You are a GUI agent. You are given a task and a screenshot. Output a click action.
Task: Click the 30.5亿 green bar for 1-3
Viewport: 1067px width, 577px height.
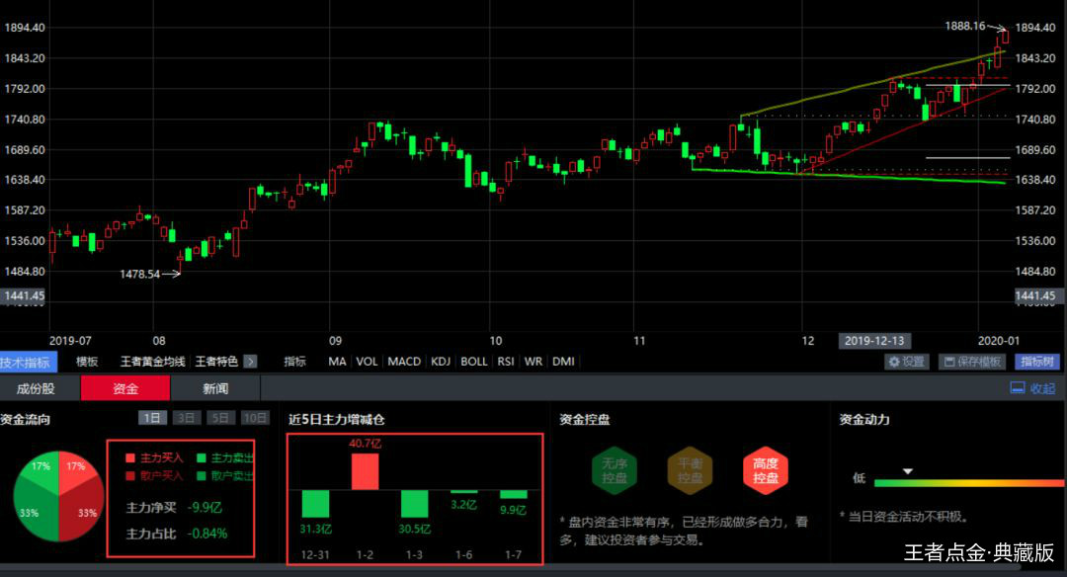point(414,504)
